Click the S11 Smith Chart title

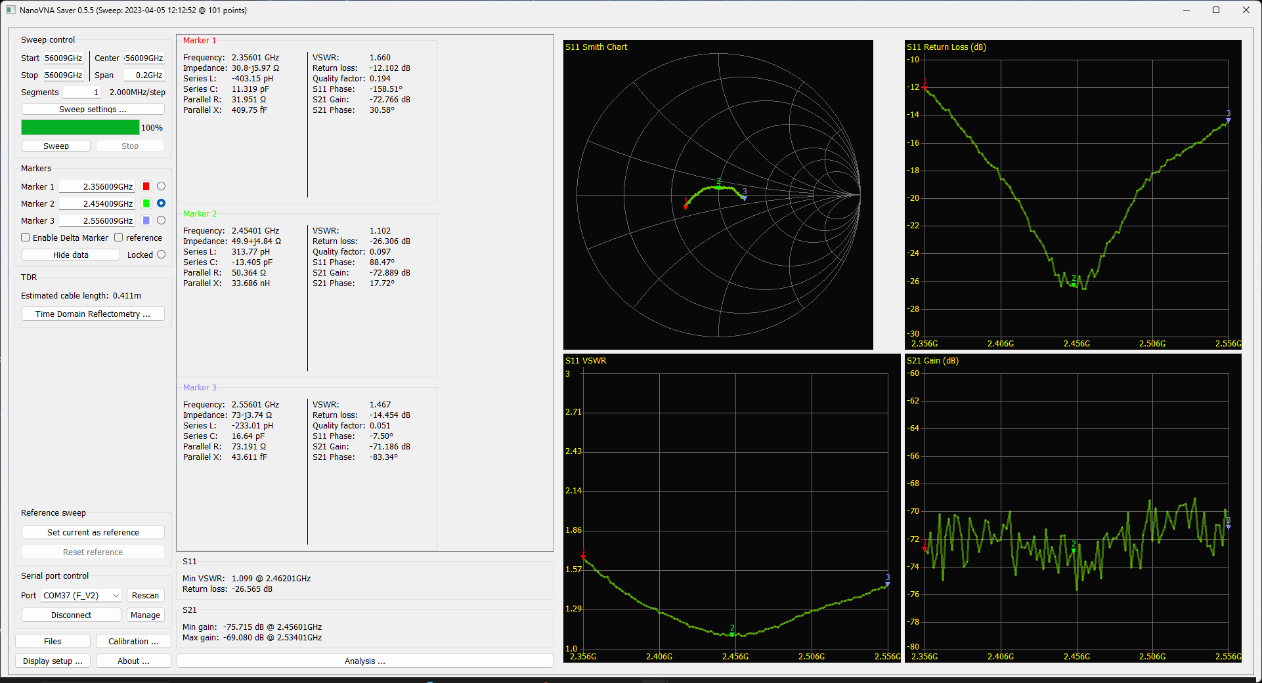(596, 47)
